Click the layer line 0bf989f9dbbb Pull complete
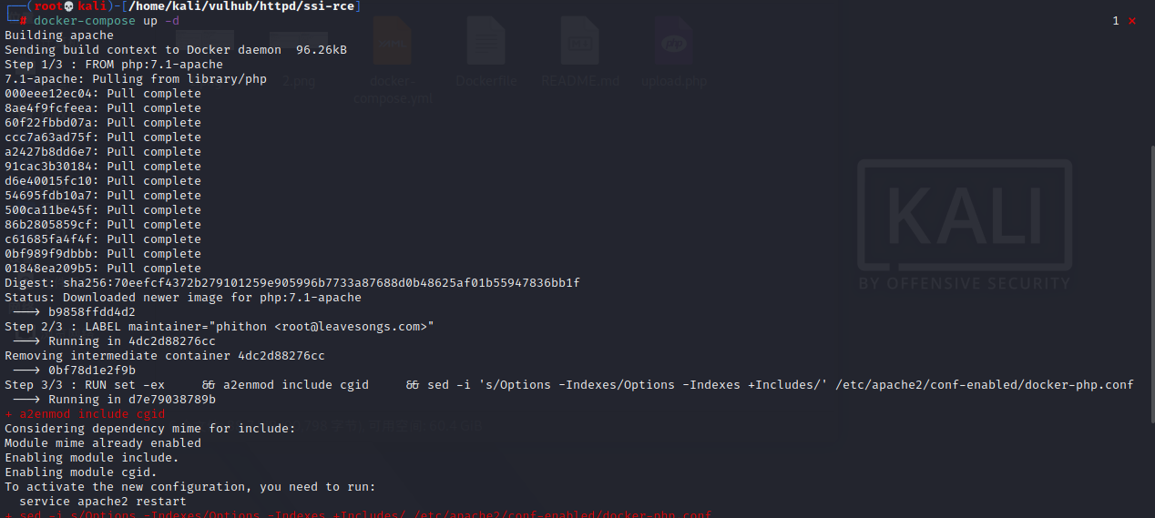Viewport: 1155px width, 518px height. (103, 254)
